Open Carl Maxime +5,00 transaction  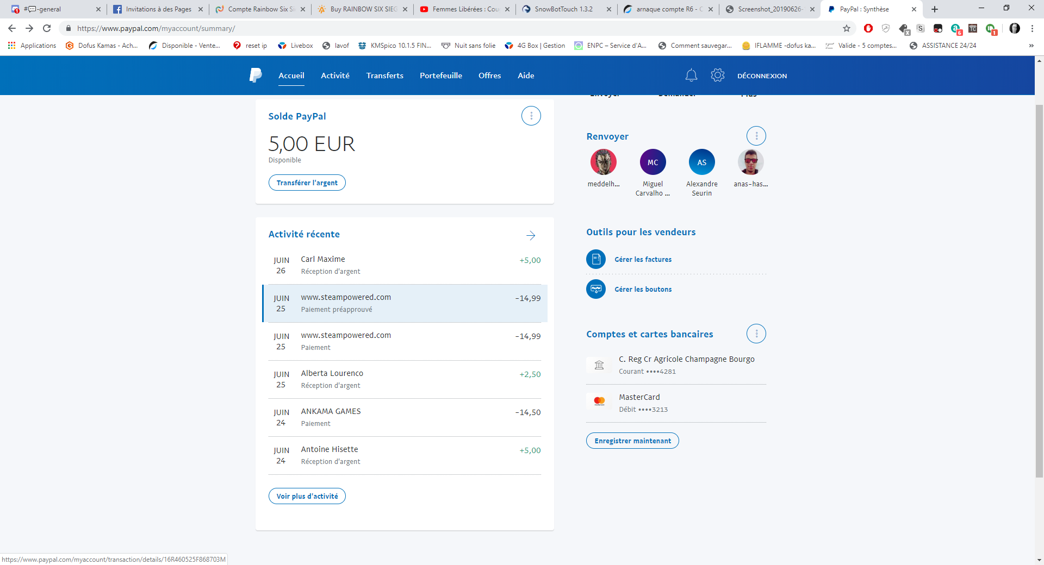click(405, 265)
